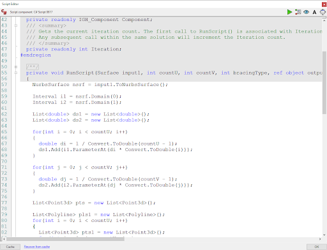Screen dimensions: 327x250
Task: Click the vertical scrollbar thumb
Action: (x=324, y=82)
